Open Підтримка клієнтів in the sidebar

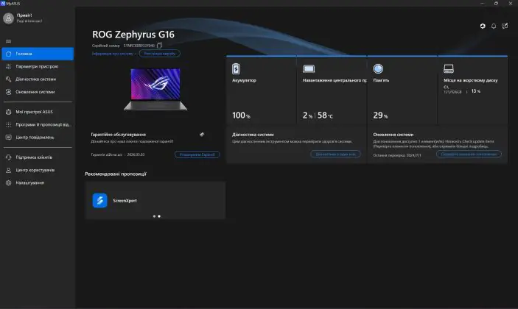pos(38,157)
